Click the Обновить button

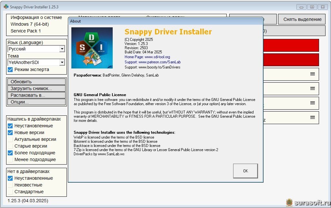point(36,82)
